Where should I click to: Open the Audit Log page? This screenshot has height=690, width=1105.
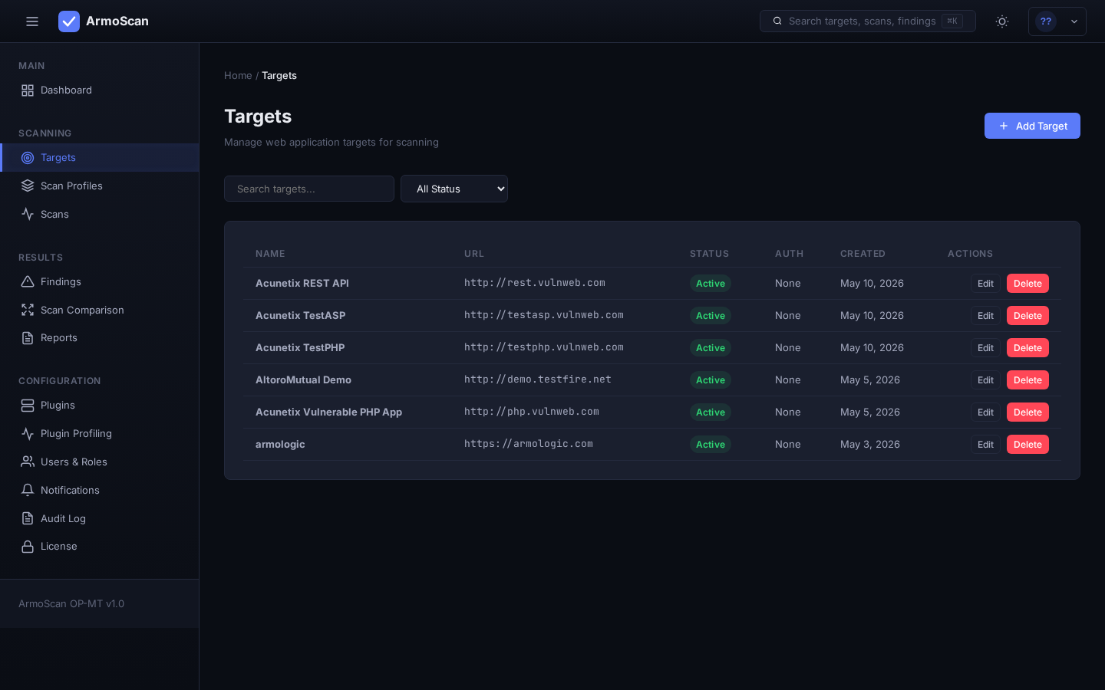click(x=100, y=519)
